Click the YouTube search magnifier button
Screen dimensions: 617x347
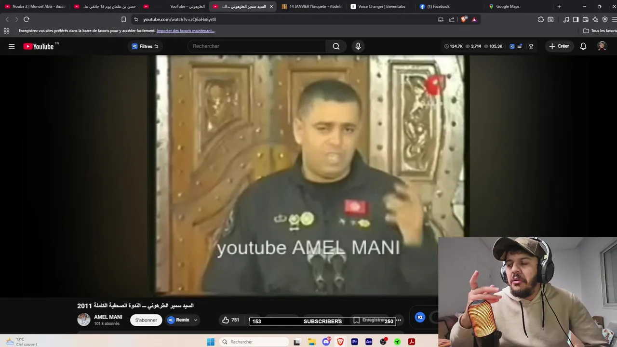[x=336, y=46]
